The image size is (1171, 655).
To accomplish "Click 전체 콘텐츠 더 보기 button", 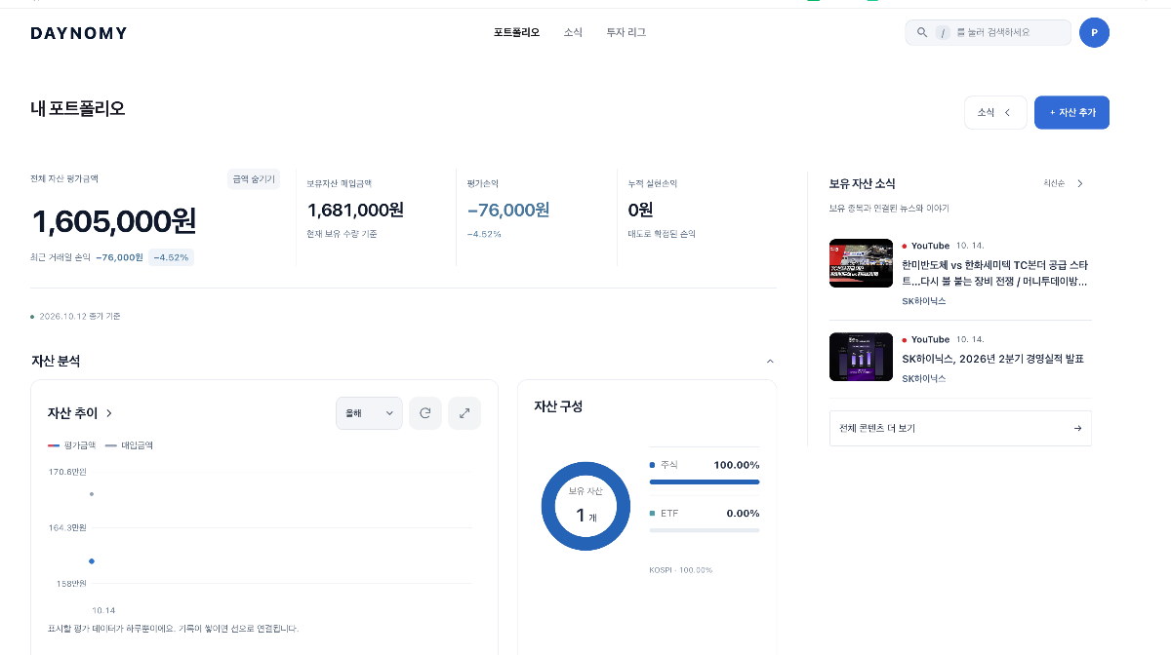I will (960, 428).
